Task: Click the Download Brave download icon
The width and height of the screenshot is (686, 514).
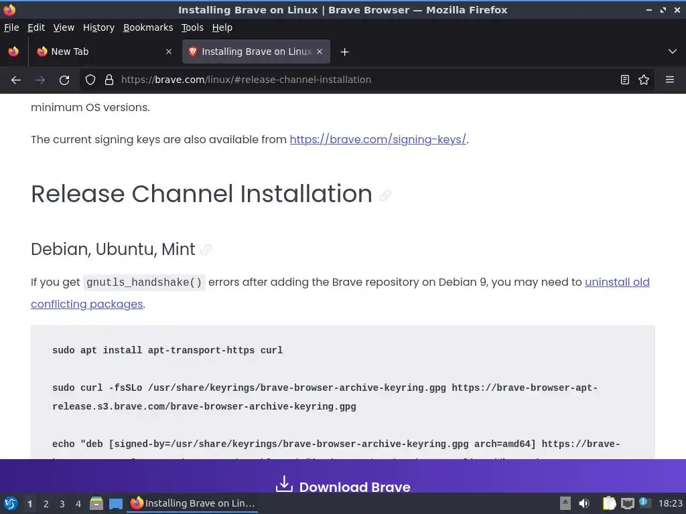Action: coord(284,485)
